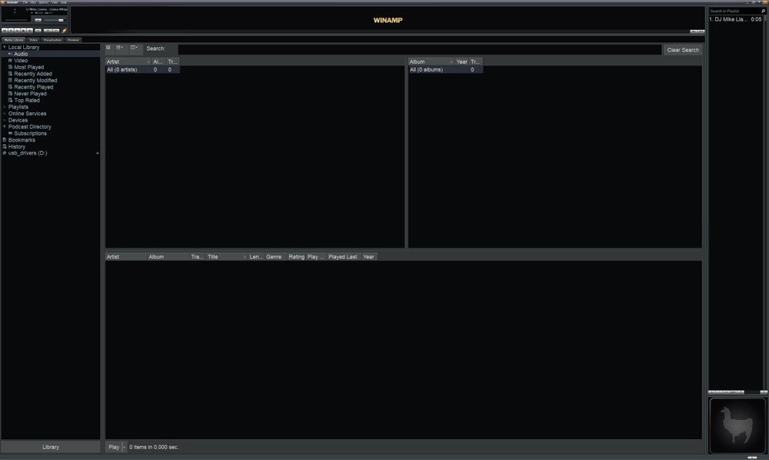Collapse the Podcast Directory node
The image size is (769, 460).
[x=5, y=126]
